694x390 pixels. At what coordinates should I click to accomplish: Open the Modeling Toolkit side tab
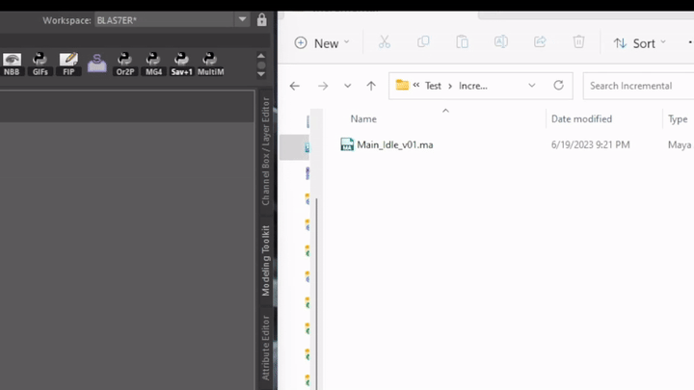[266, 261]
